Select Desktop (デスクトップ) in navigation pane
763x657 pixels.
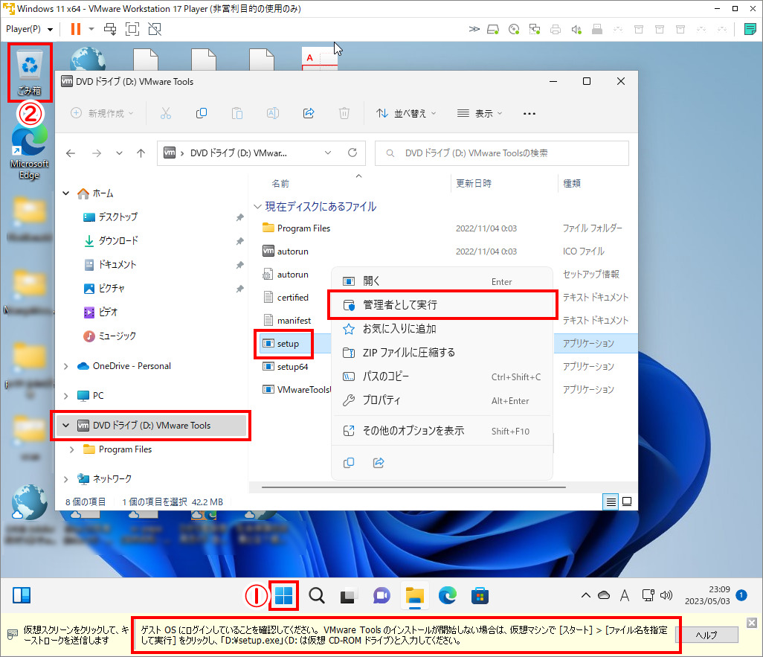[117, 217]
